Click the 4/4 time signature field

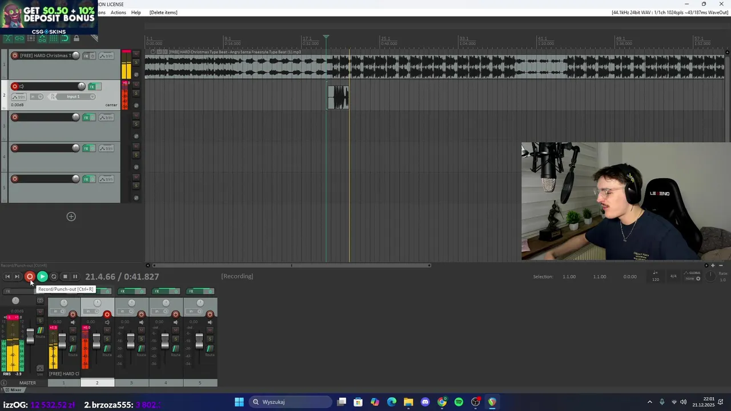673,276
